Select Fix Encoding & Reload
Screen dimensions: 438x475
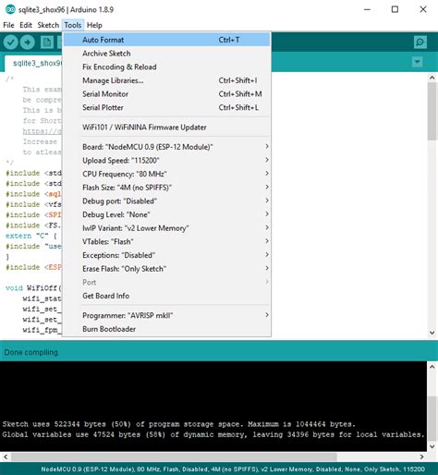click(166, 67)
